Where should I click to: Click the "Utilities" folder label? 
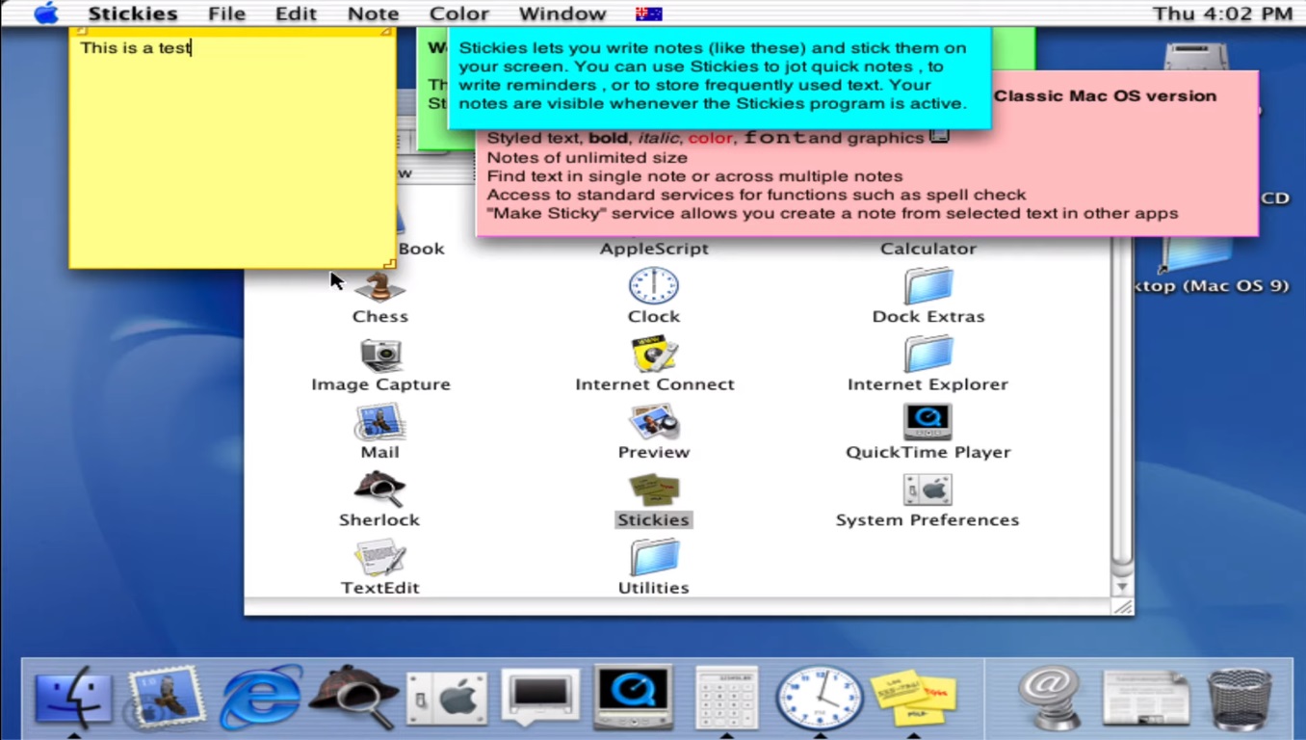[x=654, y=588]
